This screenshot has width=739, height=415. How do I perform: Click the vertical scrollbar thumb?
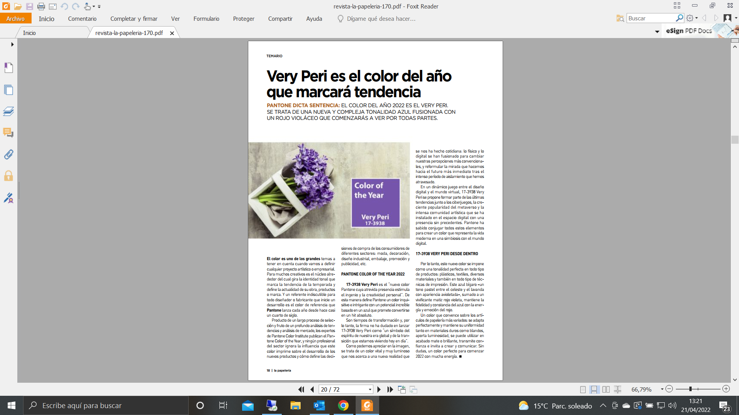[x=735, y=139]
